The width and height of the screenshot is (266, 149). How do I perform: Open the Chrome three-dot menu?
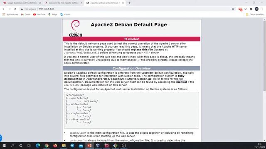pos(262,9)
